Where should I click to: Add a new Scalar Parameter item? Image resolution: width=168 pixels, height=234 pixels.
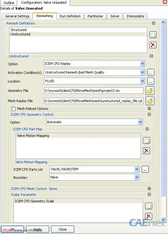point(149,206)
